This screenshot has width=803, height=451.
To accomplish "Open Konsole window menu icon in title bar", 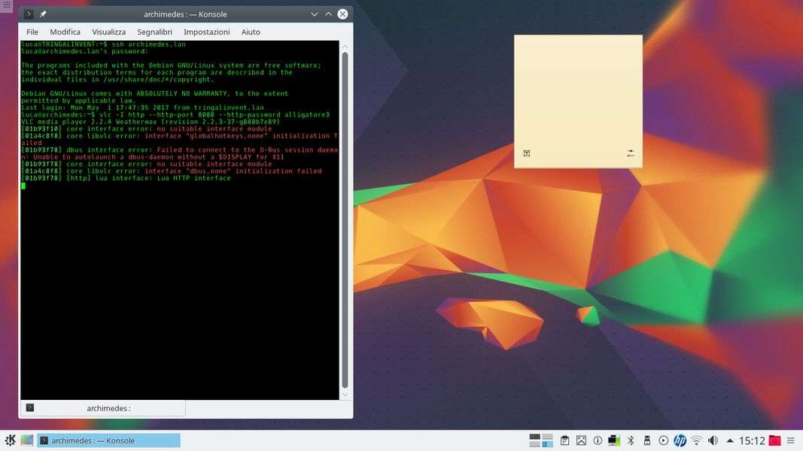I will [29, 14].
